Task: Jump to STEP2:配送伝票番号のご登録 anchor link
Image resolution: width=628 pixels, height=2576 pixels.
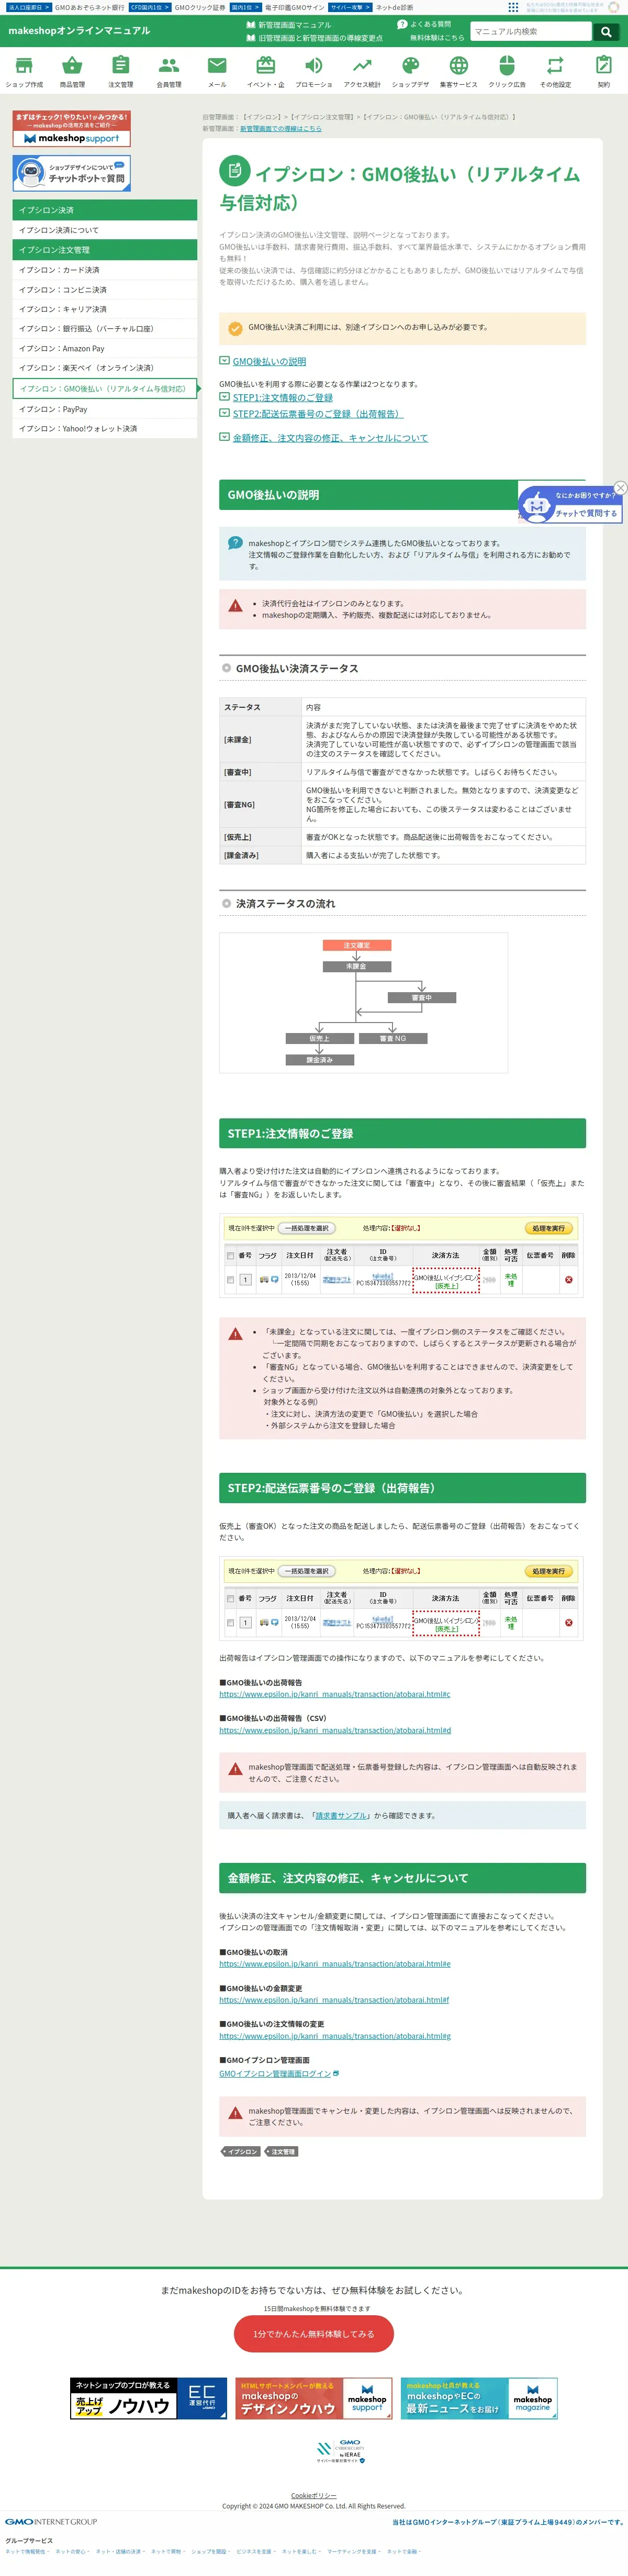Action: [x=318, y=414]
